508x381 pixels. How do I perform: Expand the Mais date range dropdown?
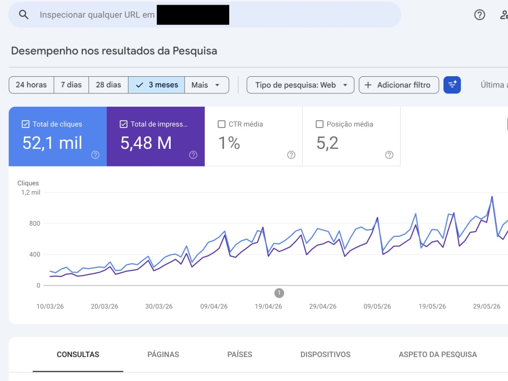point(207,85)
